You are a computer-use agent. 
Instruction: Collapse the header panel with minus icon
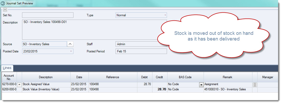[5, 10]
